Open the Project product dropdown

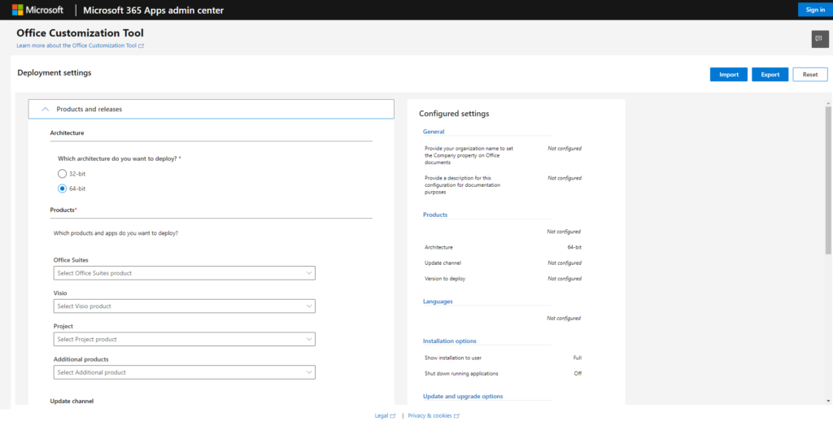[185, 339]
